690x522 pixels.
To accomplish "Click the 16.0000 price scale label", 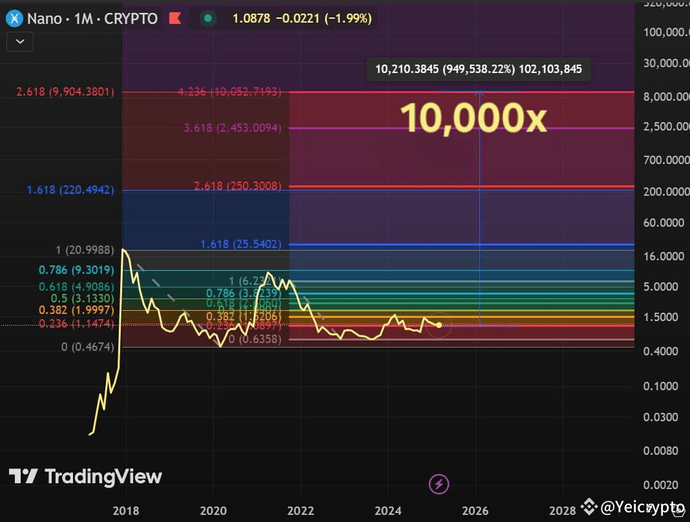I will coord(664,256).
